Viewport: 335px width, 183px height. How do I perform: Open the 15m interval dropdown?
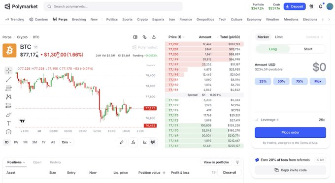[67, 142]
